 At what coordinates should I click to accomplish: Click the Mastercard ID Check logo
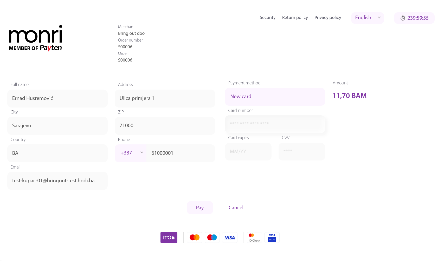(x=254, y=237)
